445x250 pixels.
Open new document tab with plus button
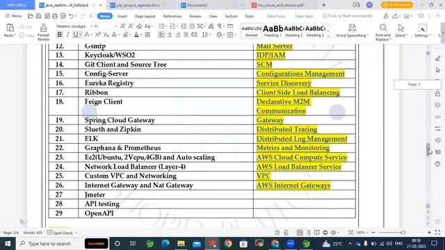coord(323,5)
